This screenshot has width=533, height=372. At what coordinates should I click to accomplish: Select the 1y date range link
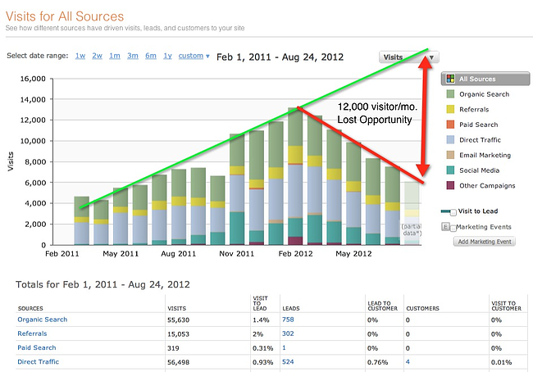point(167,56)
